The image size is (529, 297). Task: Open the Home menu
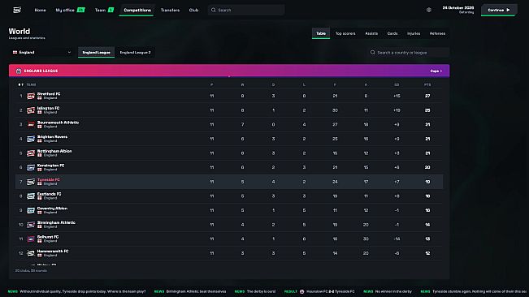(40, 10)
